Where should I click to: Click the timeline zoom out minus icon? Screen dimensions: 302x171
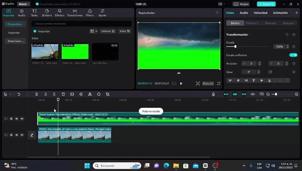pyautogui.click(x=268, y=94)
